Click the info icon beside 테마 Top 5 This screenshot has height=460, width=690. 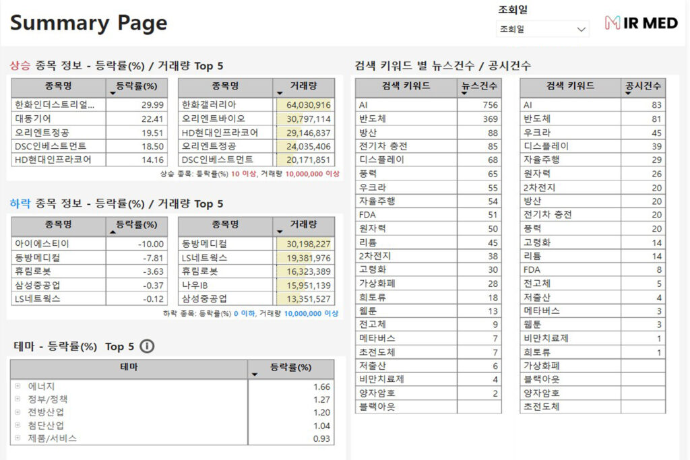147,346
